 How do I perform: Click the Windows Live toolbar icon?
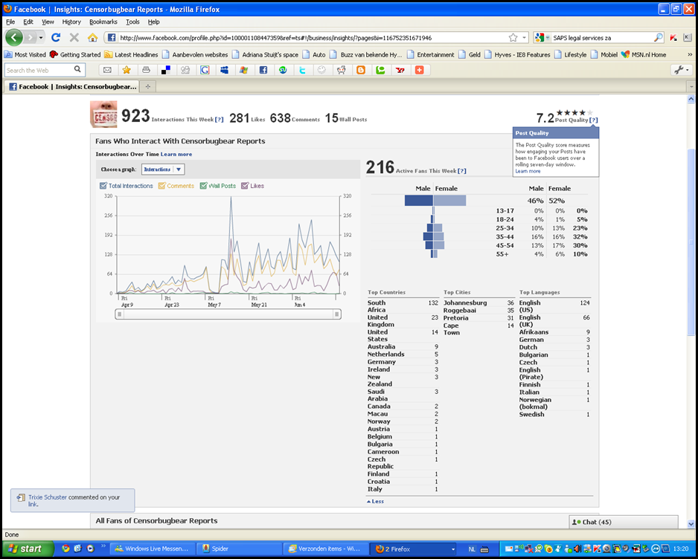243,70
